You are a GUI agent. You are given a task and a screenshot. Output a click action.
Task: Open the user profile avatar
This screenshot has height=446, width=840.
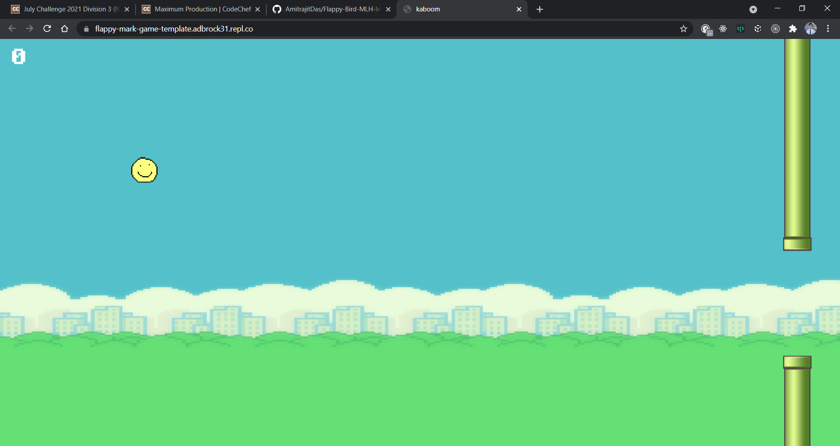pyautogui.click(x=811, y=29)
